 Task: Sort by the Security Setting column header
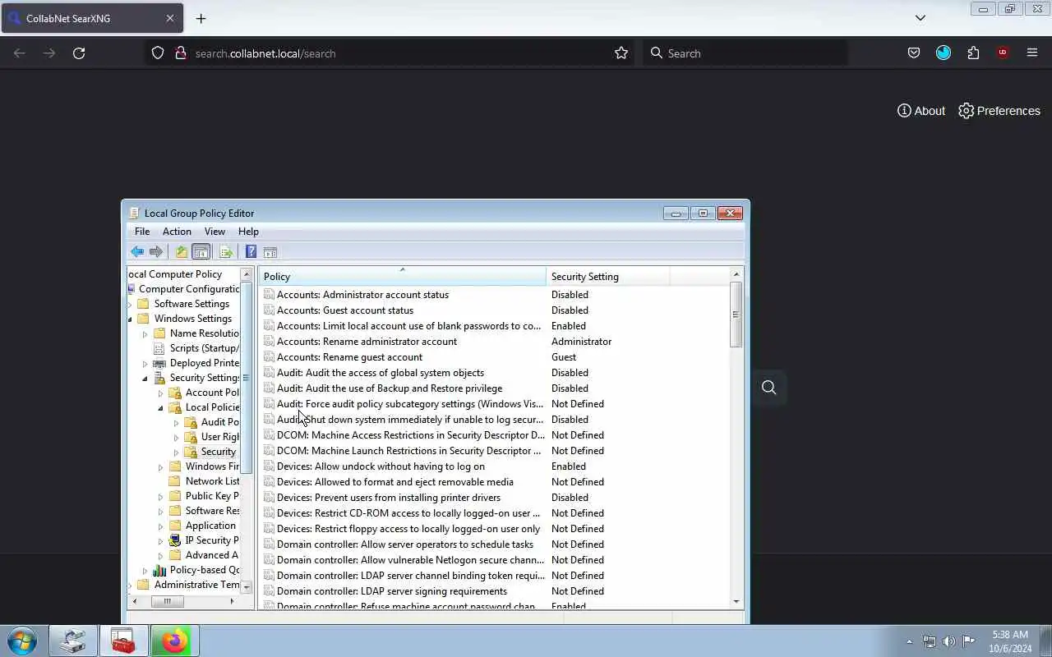tap(607, 277)
